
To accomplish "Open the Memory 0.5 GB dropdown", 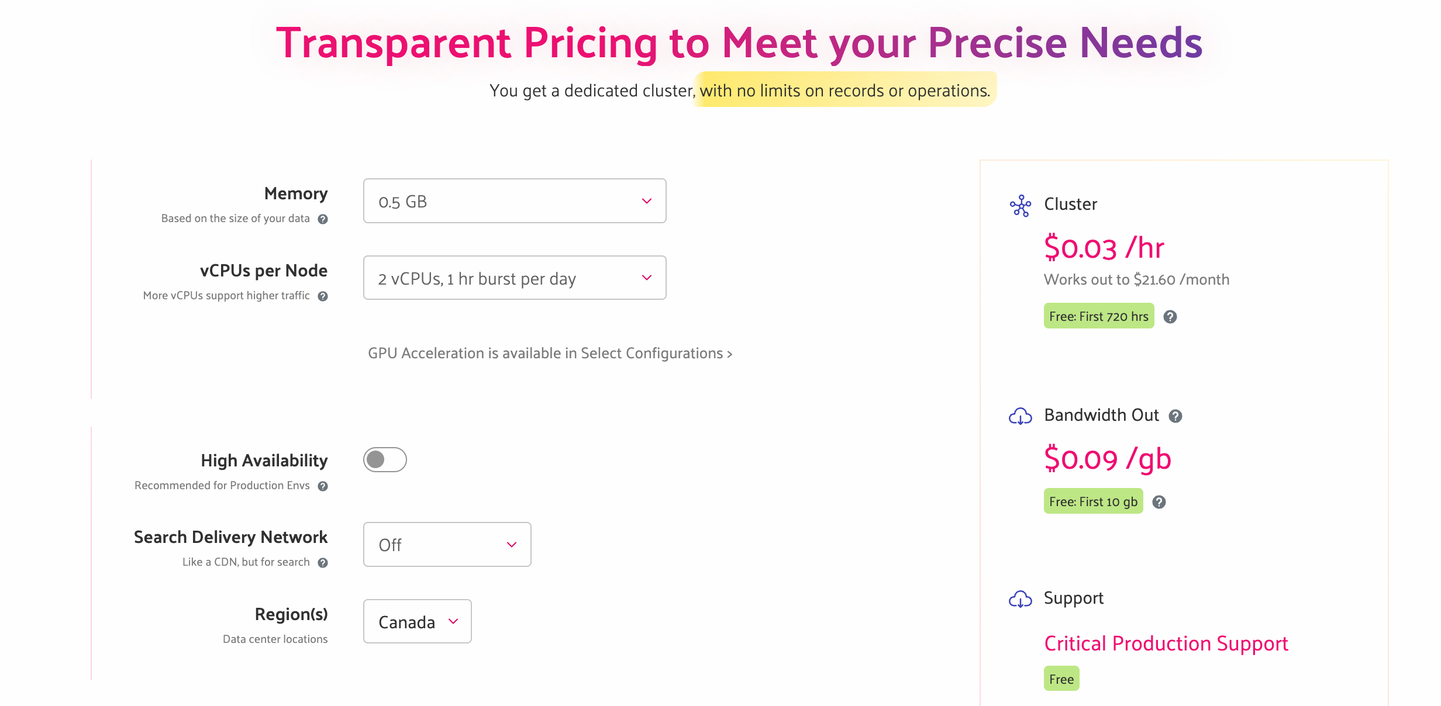I will coord(515,201).
